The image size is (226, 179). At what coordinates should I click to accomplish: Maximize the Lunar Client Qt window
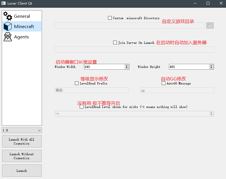pyautogui.click(x=208, y=3)
